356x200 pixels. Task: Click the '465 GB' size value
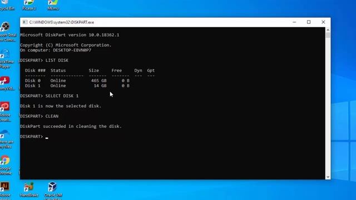point(99,81)
